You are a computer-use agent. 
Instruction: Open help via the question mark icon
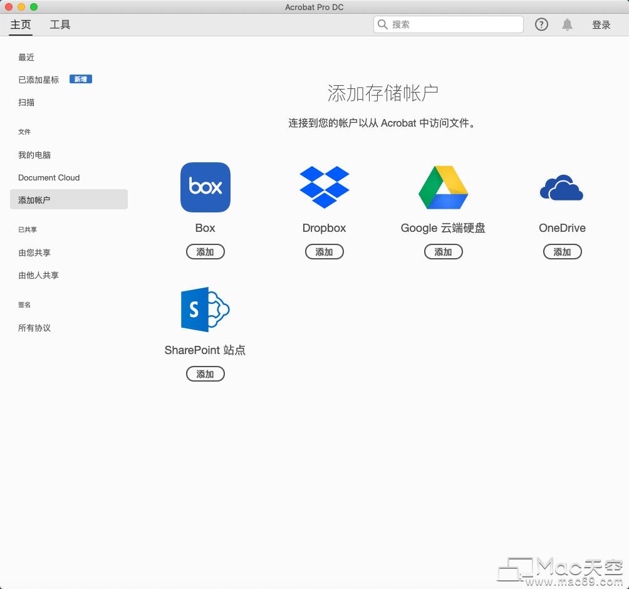click(x=541, y=24)
